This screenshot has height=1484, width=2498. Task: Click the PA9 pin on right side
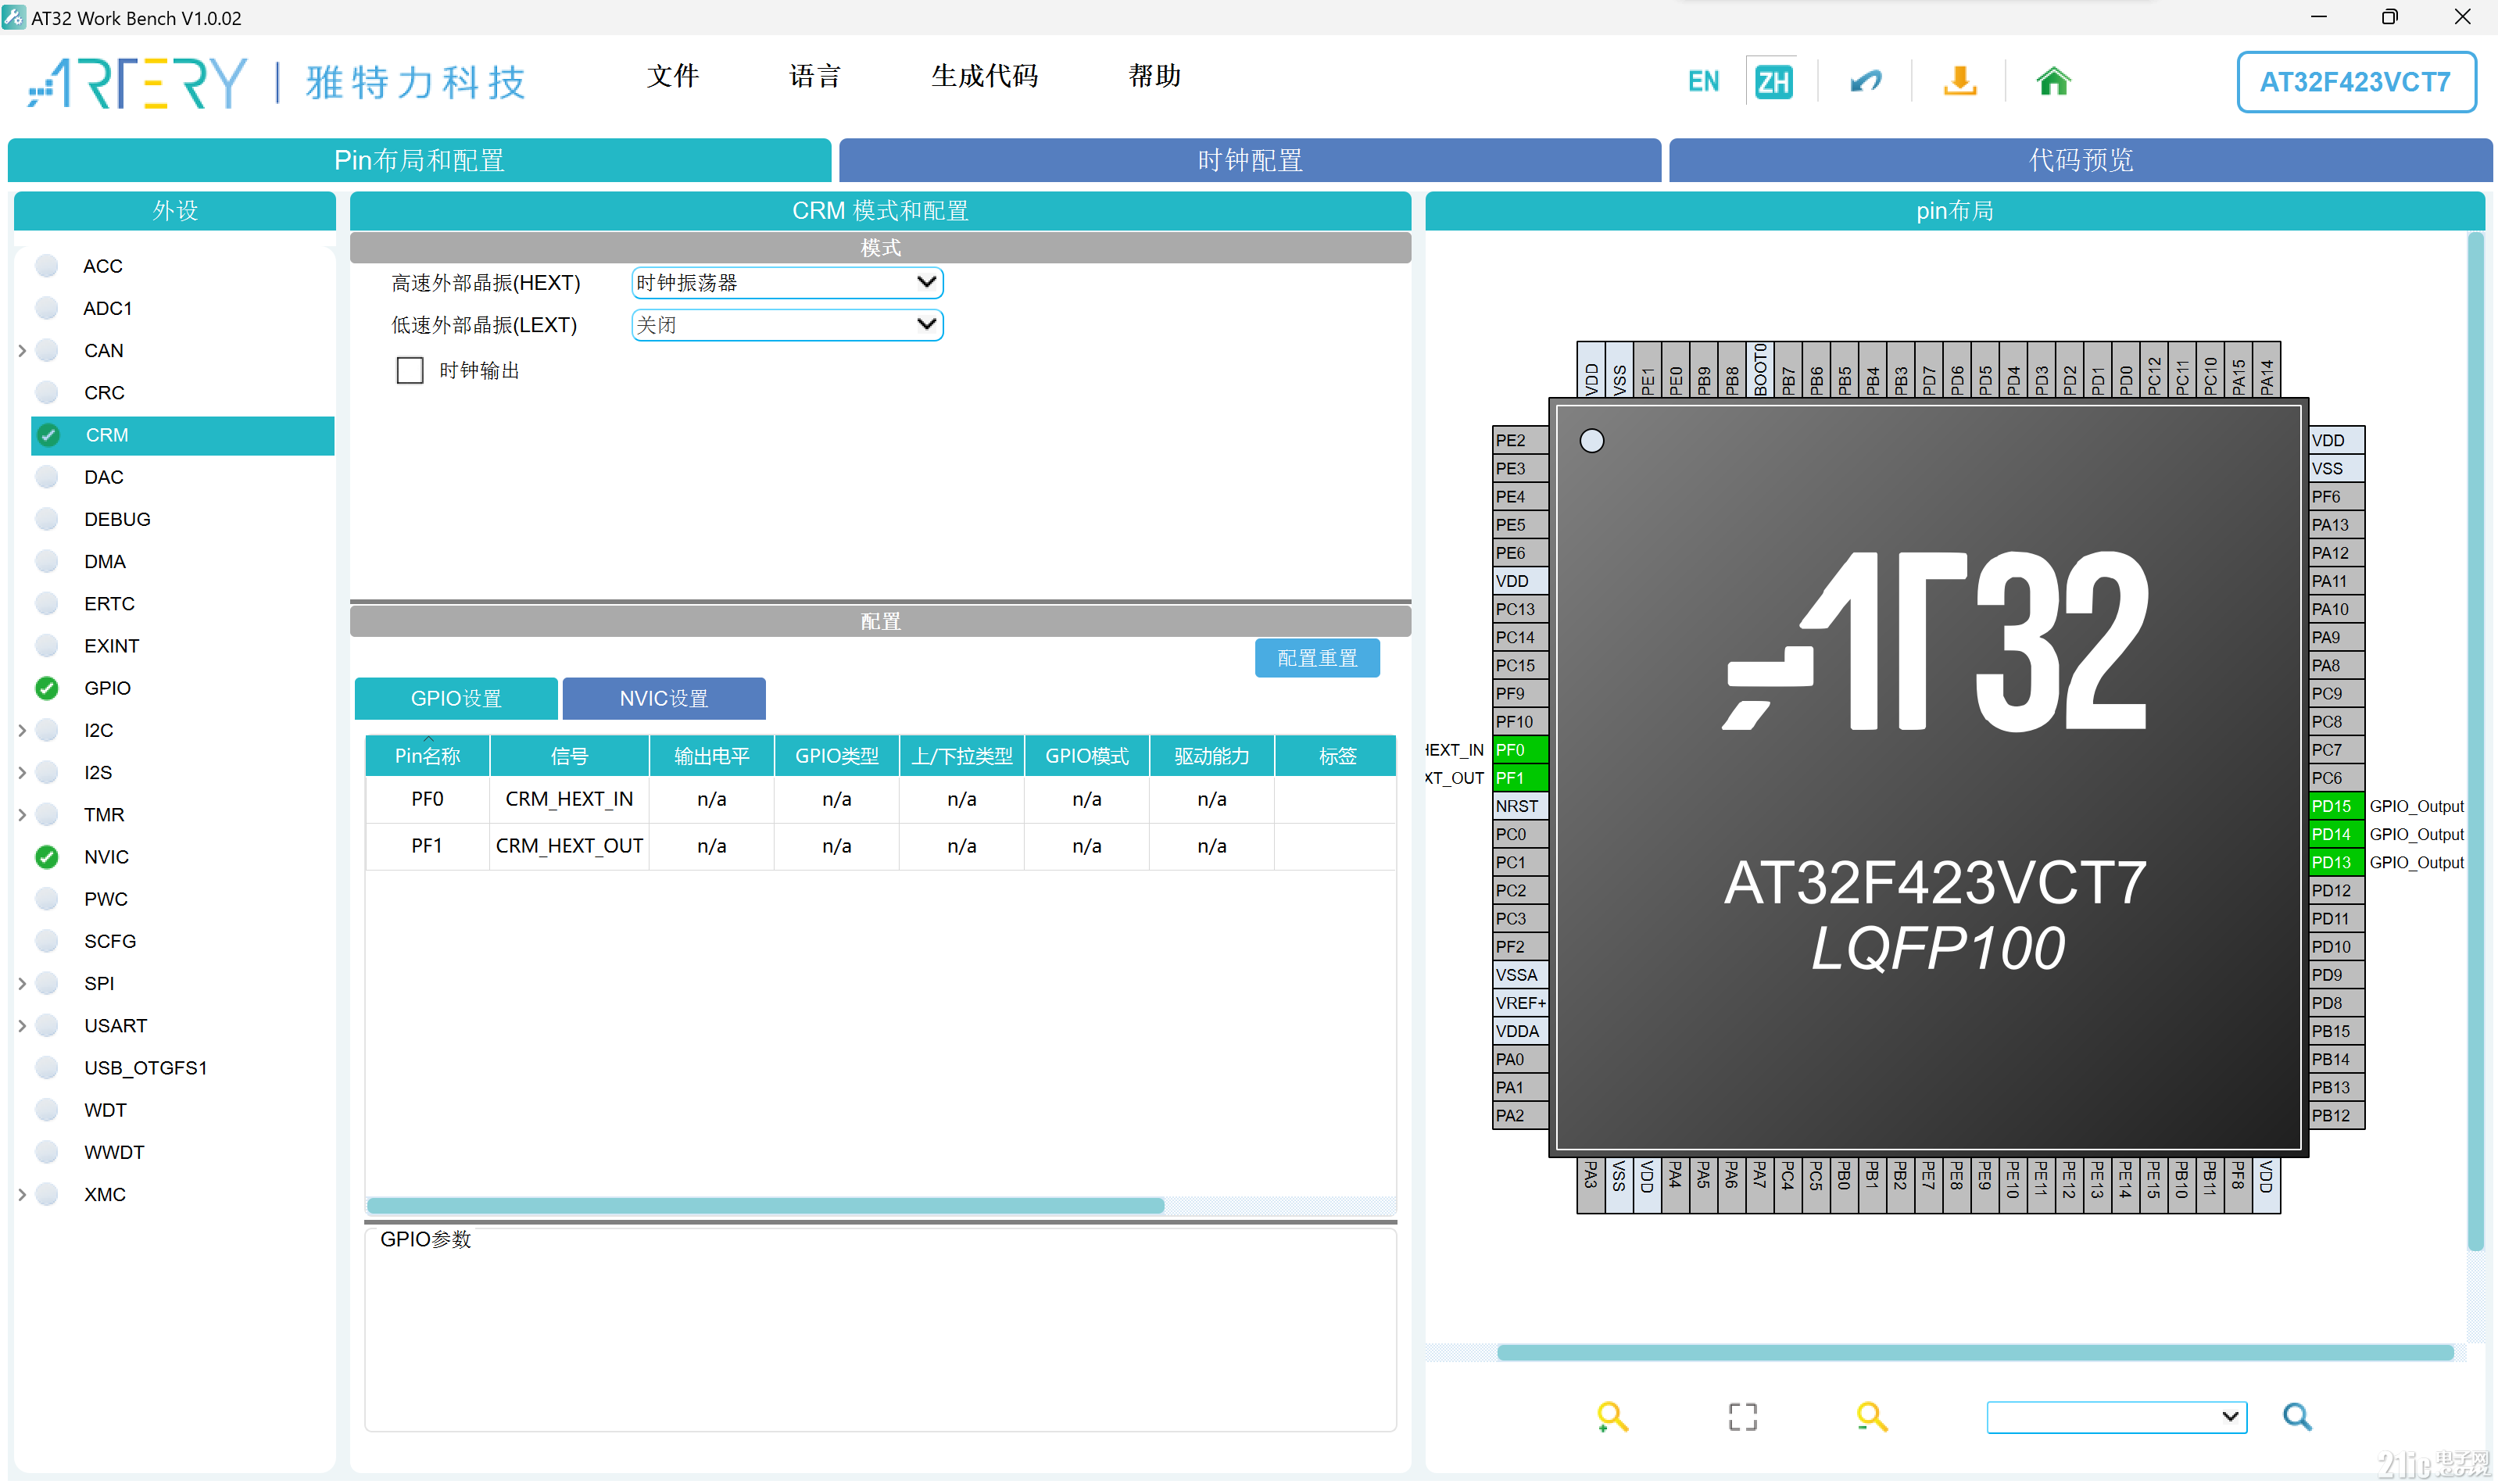coord(2336,637)
